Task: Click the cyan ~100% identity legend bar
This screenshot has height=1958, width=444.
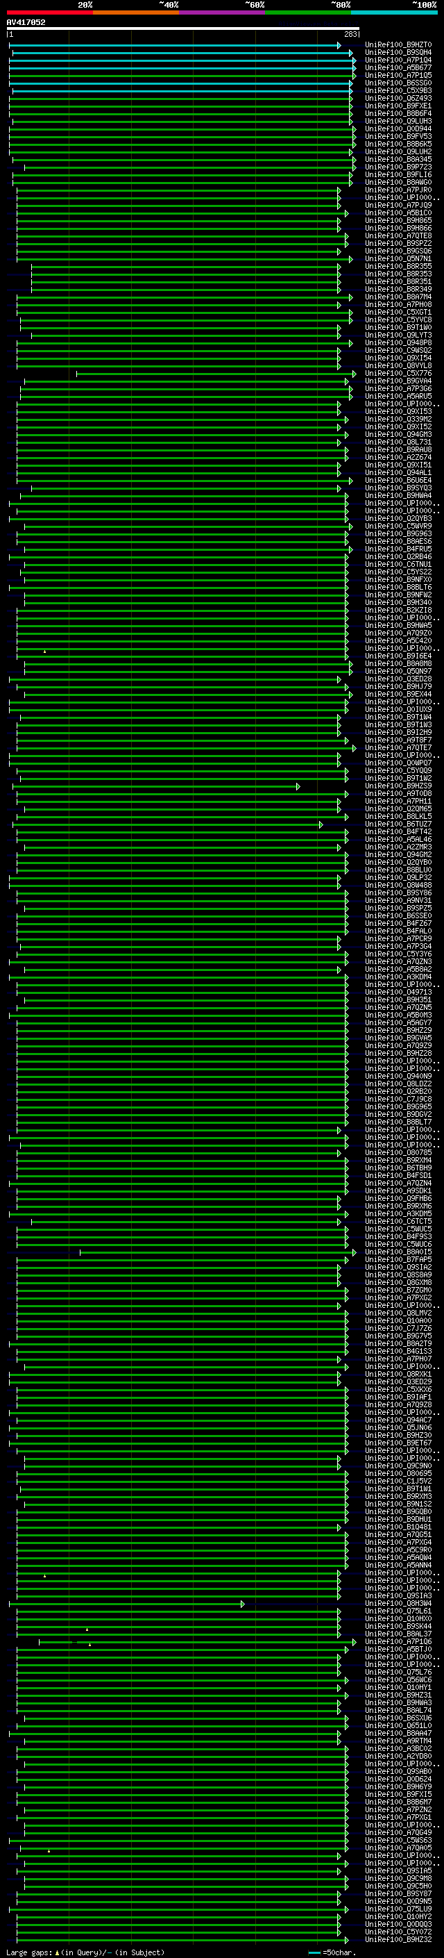Action: pyautogui.click(x=394, y=13)
